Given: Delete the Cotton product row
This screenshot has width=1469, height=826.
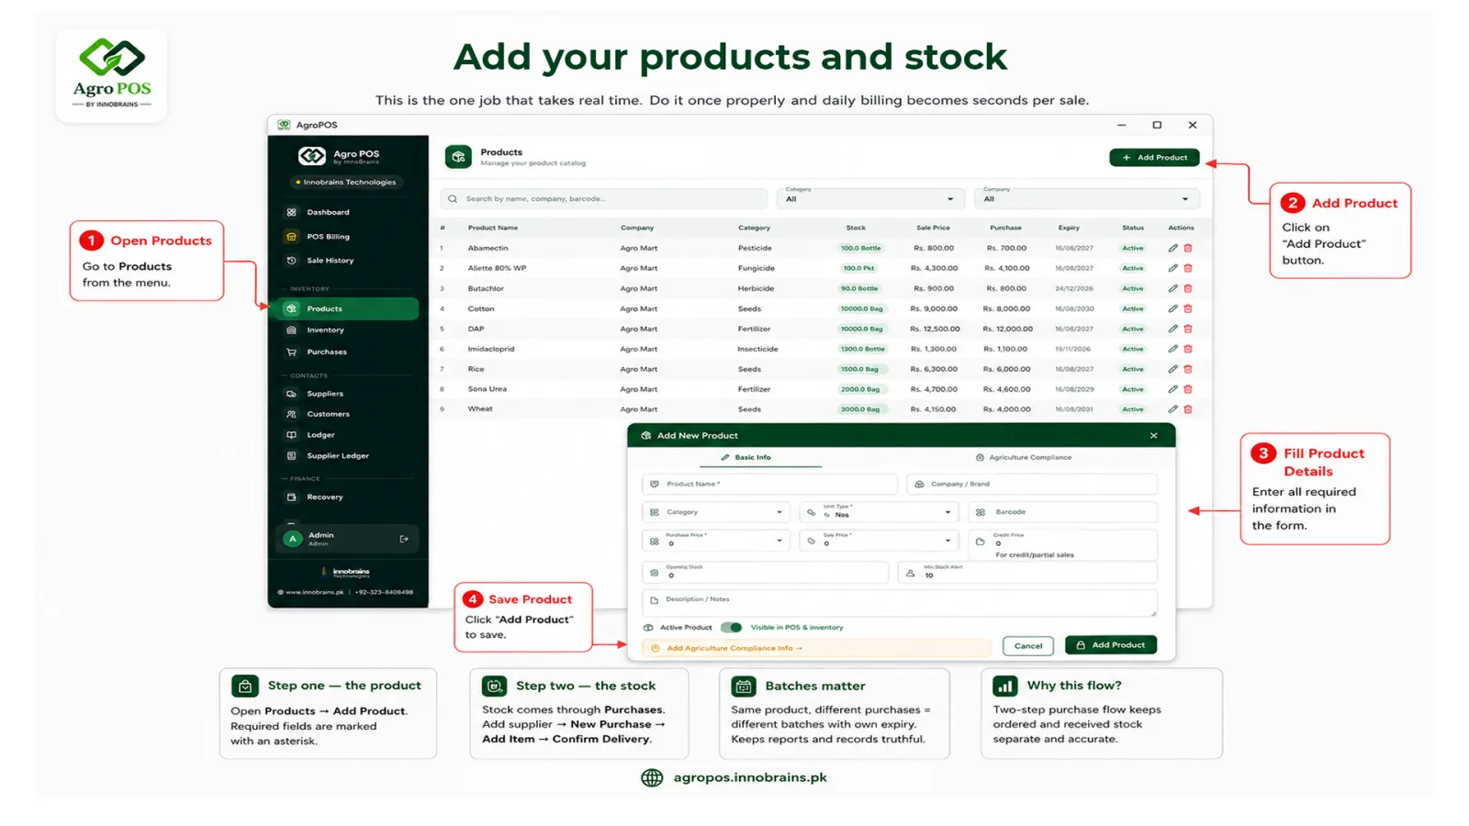Looking at the screenshot, I should click(x=1188, y=309).
